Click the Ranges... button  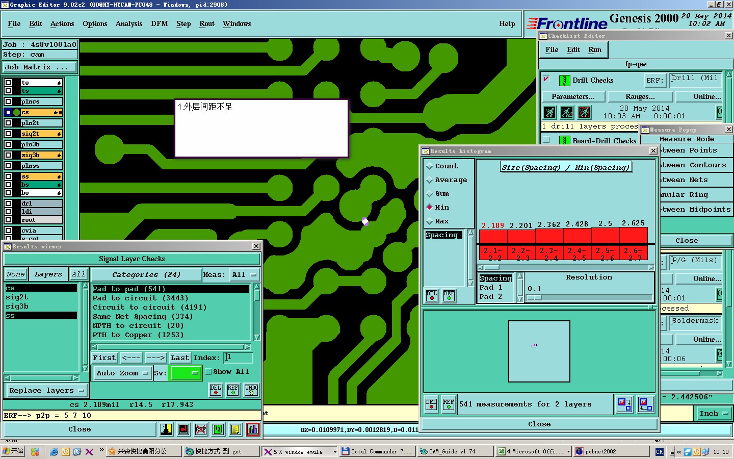[x=640, y=97]
